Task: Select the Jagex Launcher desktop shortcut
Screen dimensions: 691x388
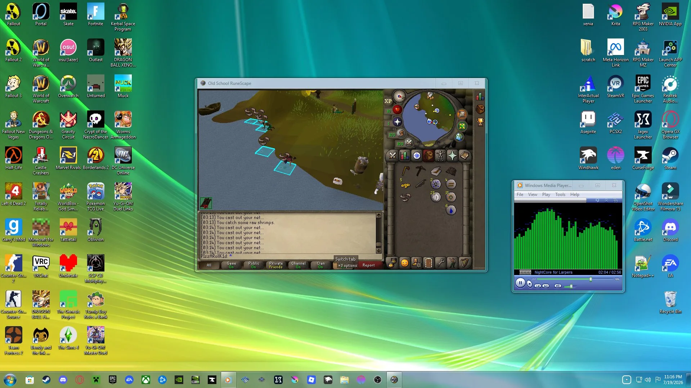Action: (x=643, y=125)
